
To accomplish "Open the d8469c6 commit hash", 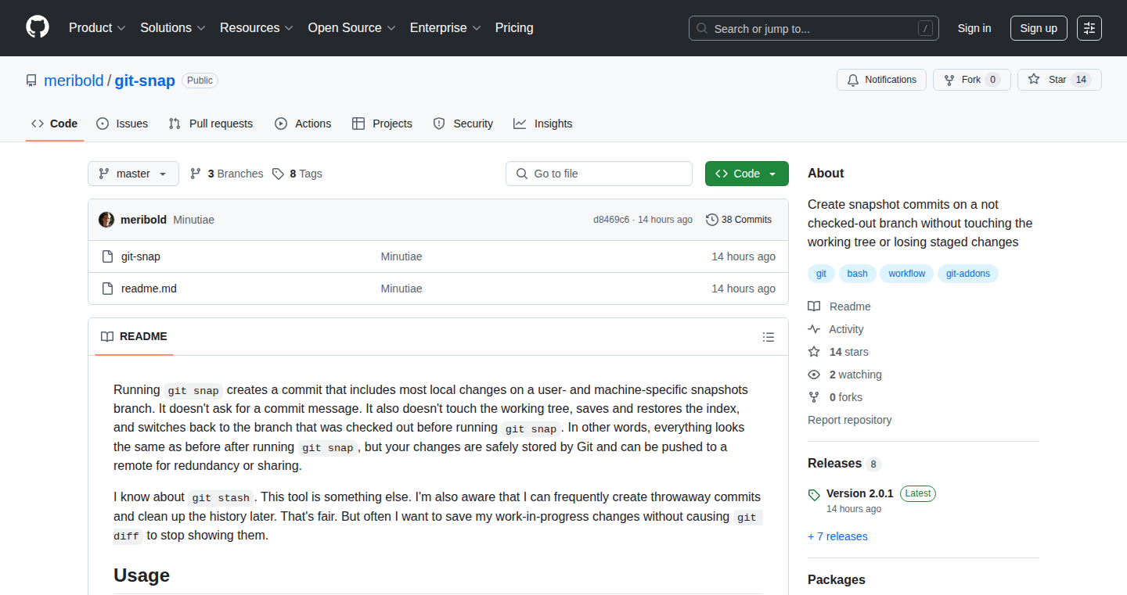I will point(610,220).
